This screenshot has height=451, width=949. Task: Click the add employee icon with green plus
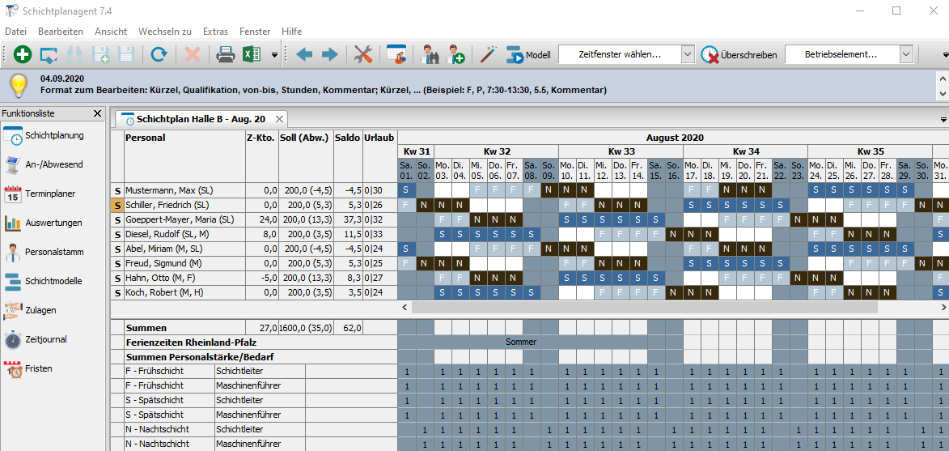(456, 54)
